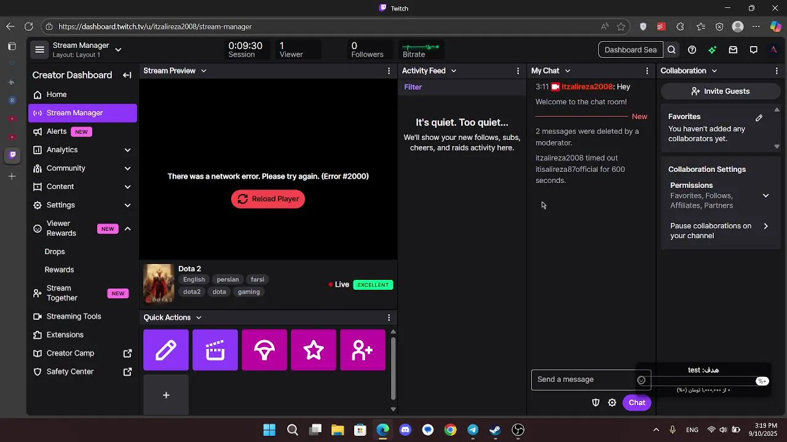Select Stream Manager in sidebar
The height and width of the screenshot is (442, 787).
(x=82, y=113)
